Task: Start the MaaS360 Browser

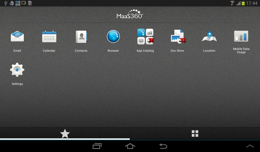Action: (113, 36)
